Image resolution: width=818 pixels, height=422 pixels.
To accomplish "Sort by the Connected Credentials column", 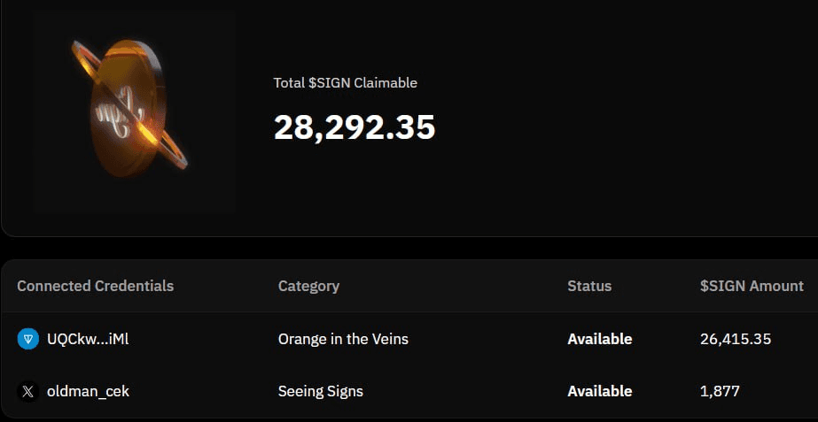I will 95,286.
